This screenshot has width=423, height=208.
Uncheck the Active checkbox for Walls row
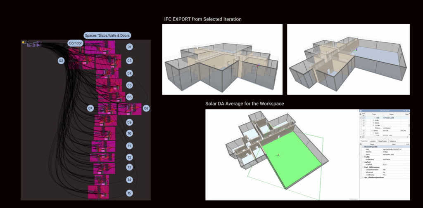point(364,121)
